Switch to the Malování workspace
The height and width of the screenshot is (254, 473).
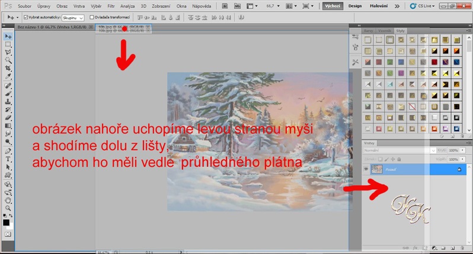(379, 6)
